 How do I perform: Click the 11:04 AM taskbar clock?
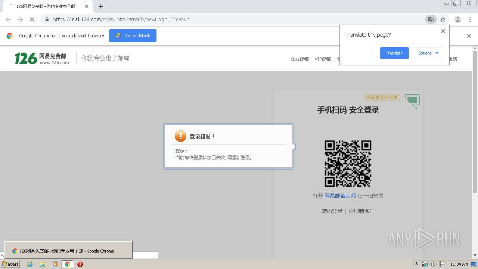(x=459, y=264)
